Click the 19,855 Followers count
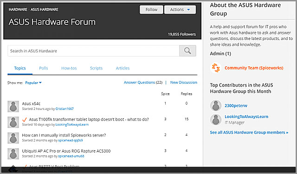Image resolution: width=297 pixels, height=174 pixels. [x=182, y=34]
